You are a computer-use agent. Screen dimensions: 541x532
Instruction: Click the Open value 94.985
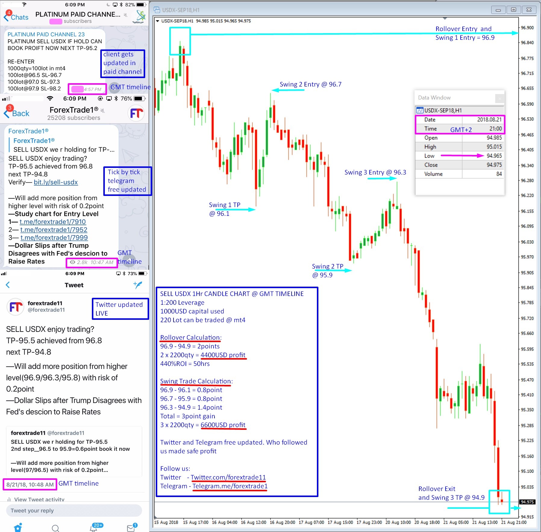point(494,138)
